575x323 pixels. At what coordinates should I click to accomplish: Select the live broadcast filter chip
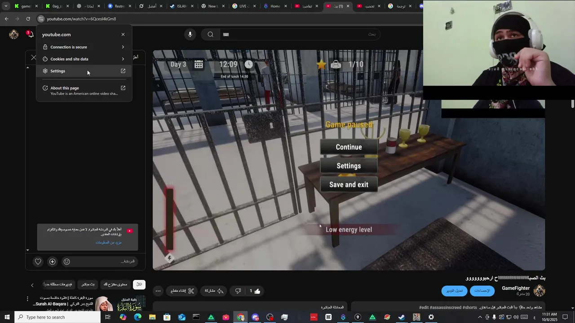point(88,284)
